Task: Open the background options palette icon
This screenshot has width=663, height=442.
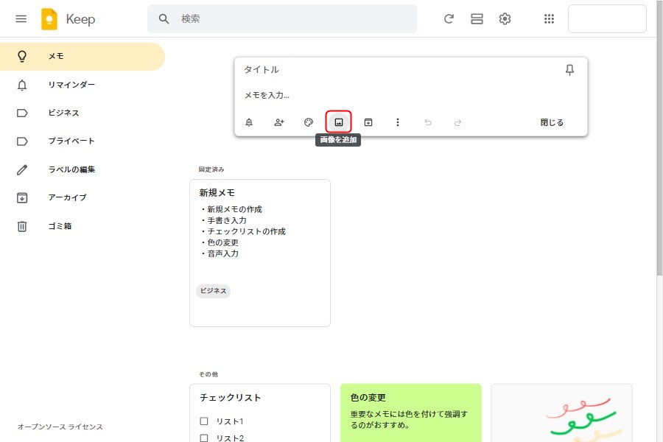Action: pyautogui.click(x=309, y=122)
